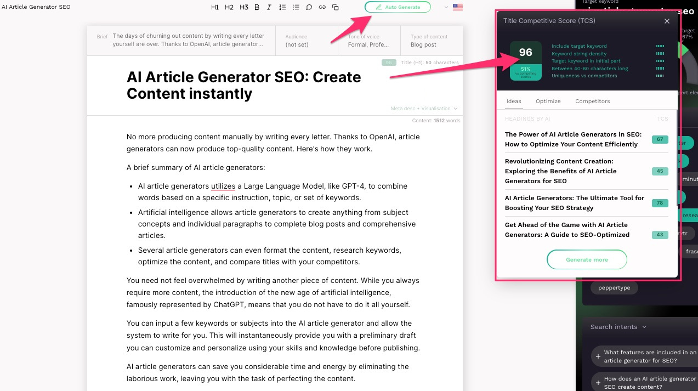This screenshot has height=391, width=698.
Task: Toggle italic formatting
Action: (x=269, y=7)
